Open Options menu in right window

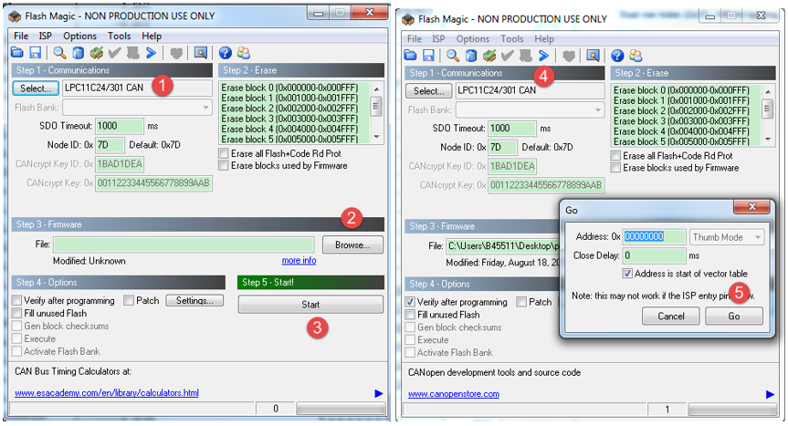click(473, 38)
